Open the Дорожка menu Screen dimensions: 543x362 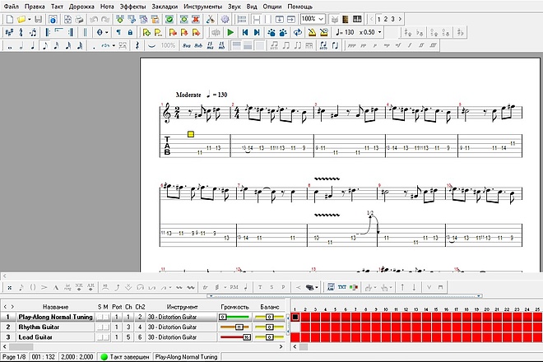(81, 7)
